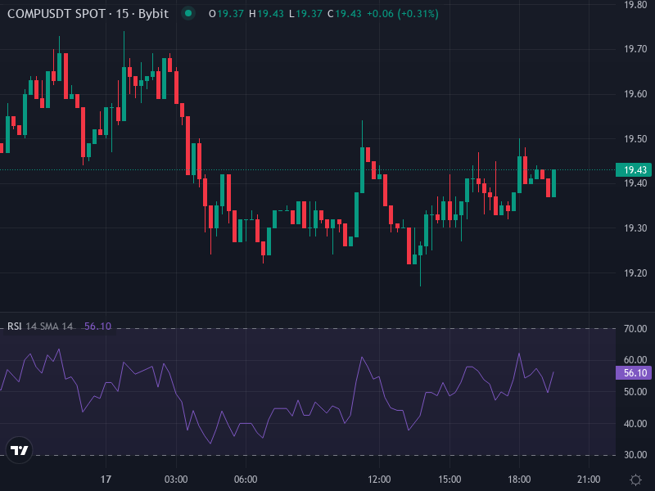The width and height of the screenshot is (655, 491).
Task: Click the Bybit exchange label
Action: point(156,14)
